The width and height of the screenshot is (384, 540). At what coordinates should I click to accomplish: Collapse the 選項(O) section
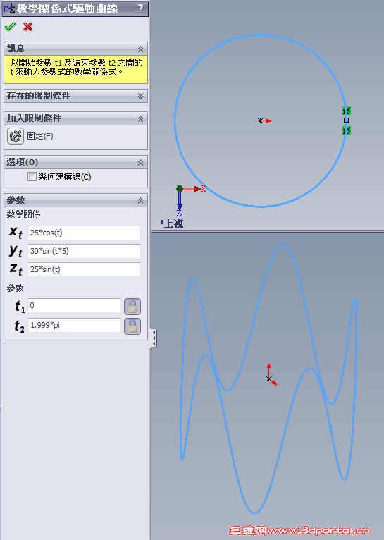(140, 163)
